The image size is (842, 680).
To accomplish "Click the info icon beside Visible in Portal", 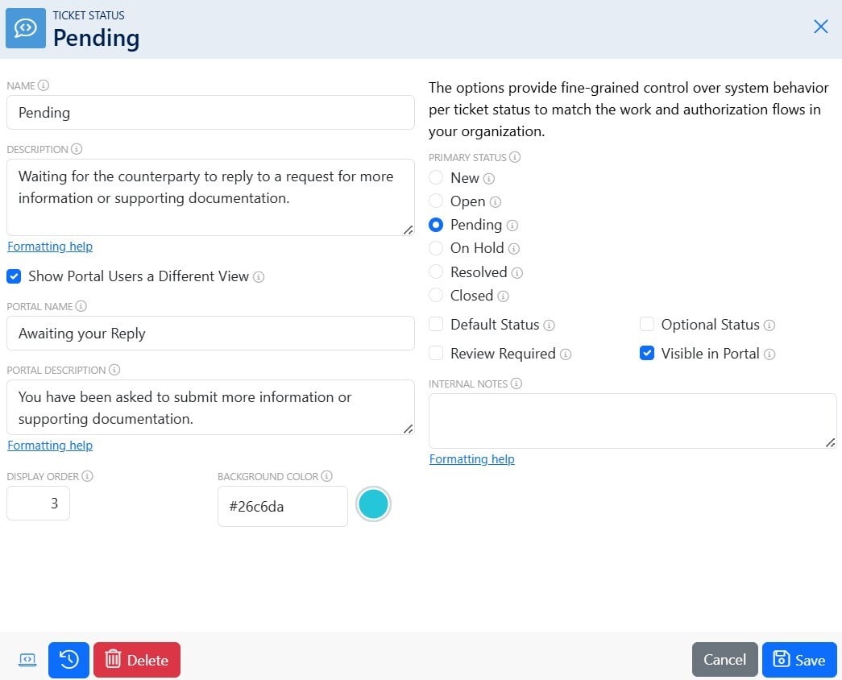I will point(769,354).
